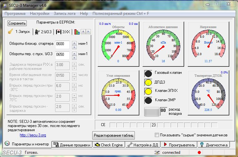Close the SECU-3 Manager window
This screenshot has width=238, height=157.
228,4
